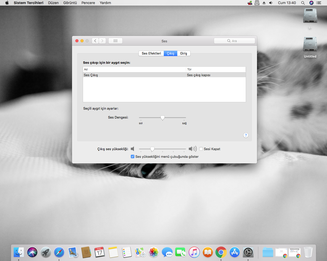Select the Çıkış tab

170,53
